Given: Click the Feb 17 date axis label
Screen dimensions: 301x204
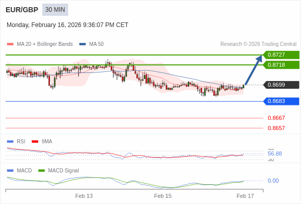Looking at the screenshot, I should click(x=245, y=196).
